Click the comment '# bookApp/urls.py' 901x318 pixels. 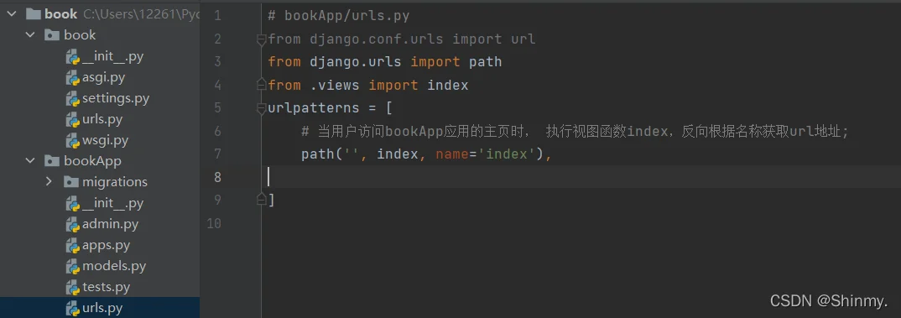338,16
